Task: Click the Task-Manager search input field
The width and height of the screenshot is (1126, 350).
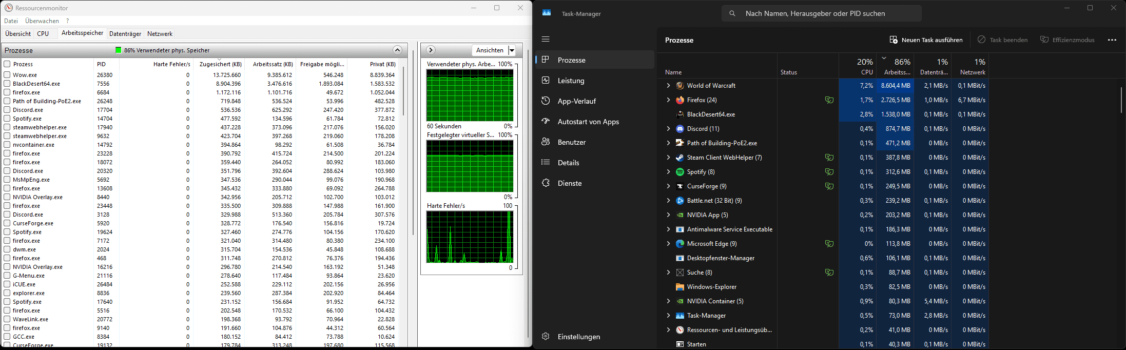Action: coord(822,13)
